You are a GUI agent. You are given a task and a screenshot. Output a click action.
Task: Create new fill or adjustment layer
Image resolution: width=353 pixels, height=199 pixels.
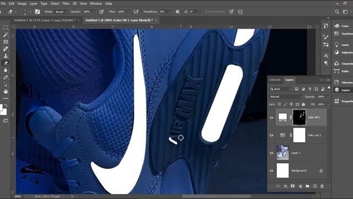[x=300, y=186]
